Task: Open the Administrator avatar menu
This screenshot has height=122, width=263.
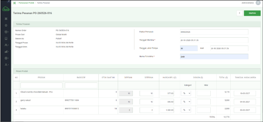Action: pyautogui.click(x=258, y=3)
